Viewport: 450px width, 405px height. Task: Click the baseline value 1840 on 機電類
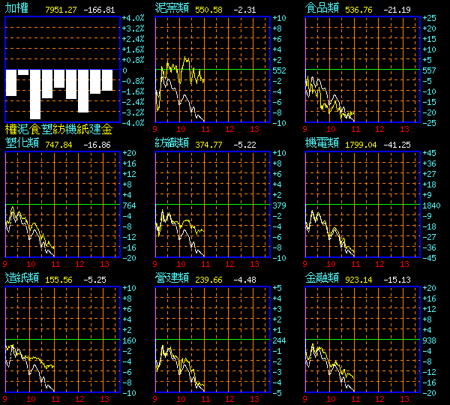coord(431,205)
